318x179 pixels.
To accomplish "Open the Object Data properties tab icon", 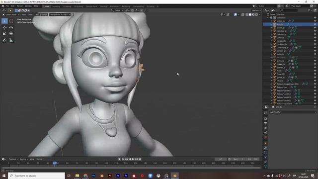I will [265, 167].
